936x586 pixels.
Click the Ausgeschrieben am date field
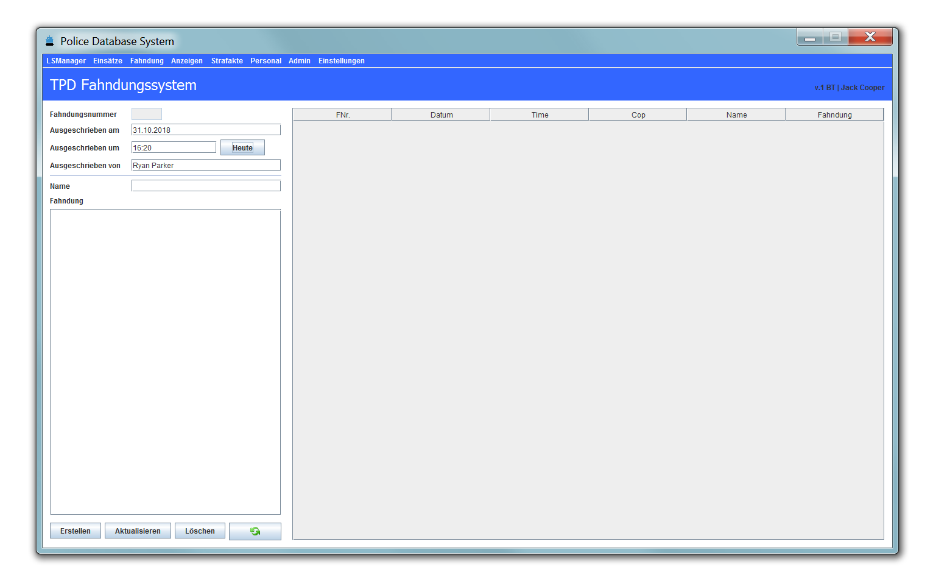tap(206, 130)
